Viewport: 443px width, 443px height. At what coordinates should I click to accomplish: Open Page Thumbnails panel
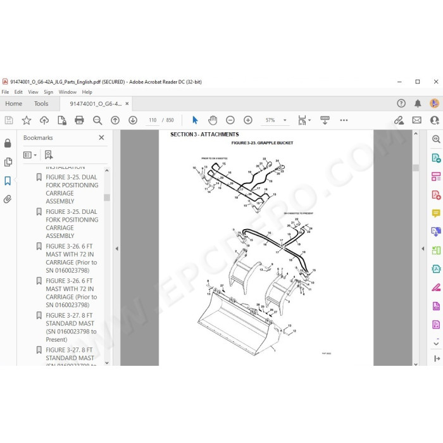pos(8,162)
